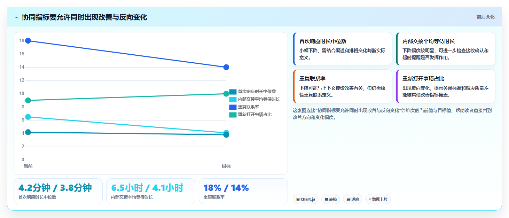Image resolution: width=509 pixels, height=218 pixels.
Task: Open the 首次响应时长中位数 insight card
Action: [343, 49]
